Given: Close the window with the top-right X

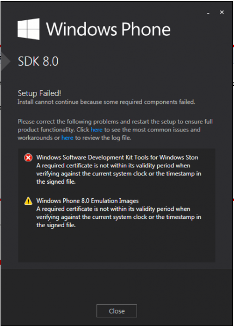Looking at the screenshot, I should [x=222, y=12].
